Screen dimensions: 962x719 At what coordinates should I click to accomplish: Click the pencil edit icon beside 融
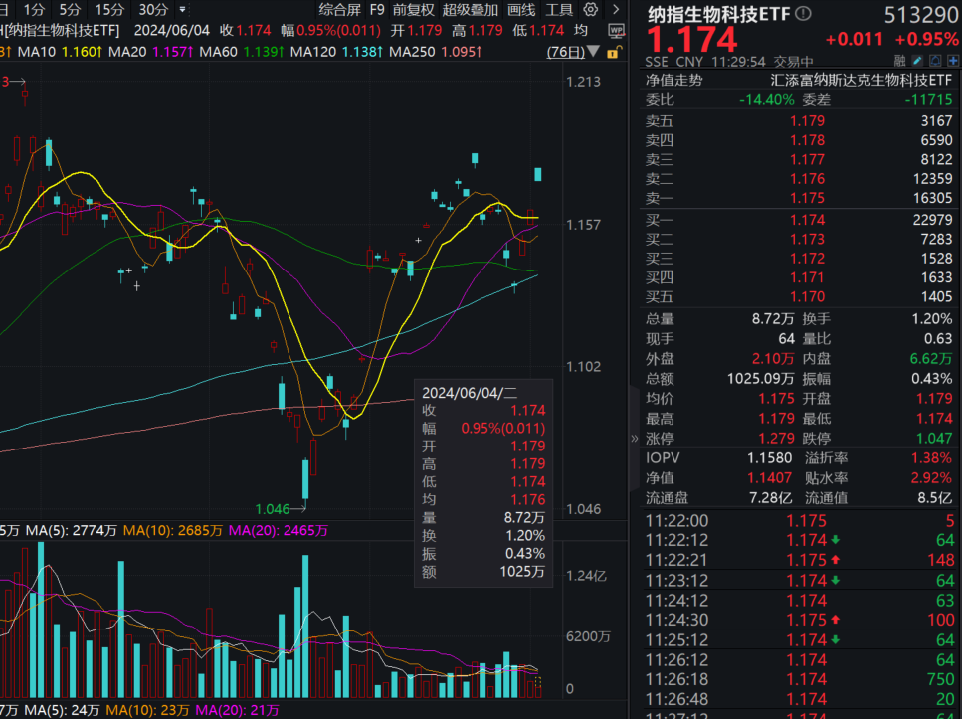coord(918,61)
